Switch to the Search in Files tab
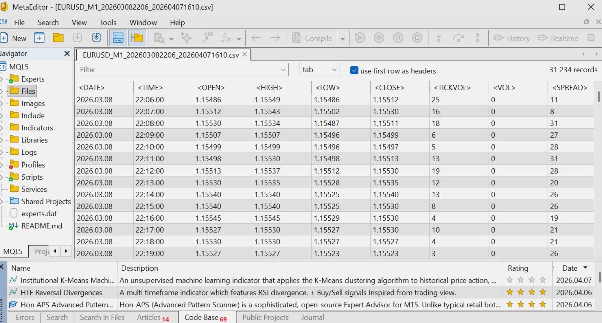Screen dimensions: 602x323 click(x=102, y=317)
